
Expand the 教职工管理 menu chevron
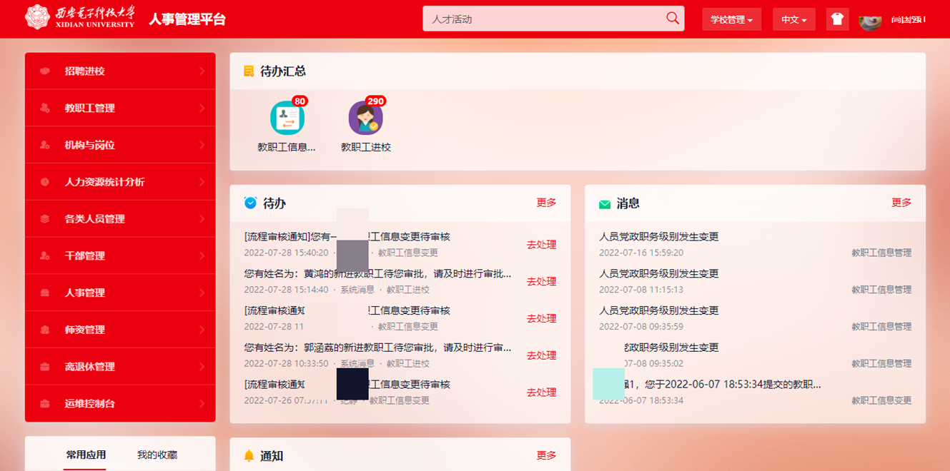click(x=202, y=108)
